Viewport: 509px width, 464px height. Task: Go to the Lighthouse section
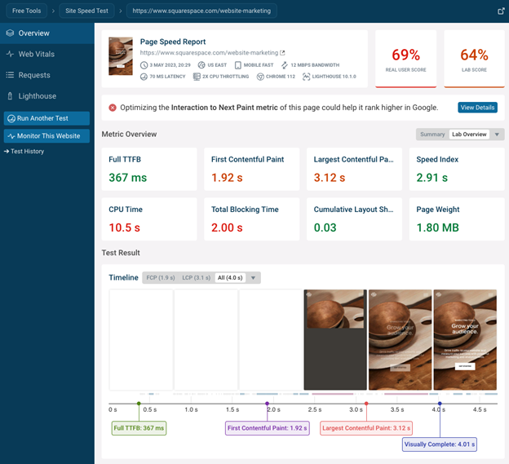47,96
